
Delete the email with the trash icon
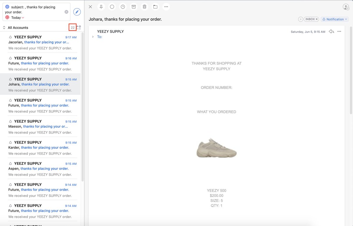tap(144, 7)
